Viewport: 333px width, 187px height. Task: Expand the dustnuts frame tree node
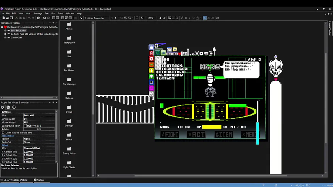[x=5, y=34]
